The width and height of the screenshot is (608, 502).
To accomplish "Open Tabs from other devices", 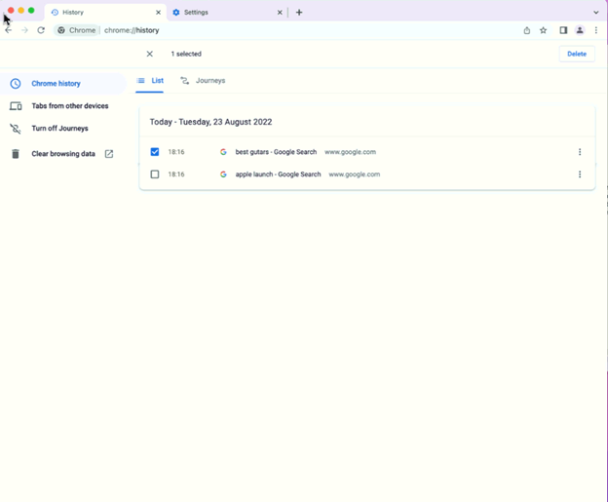I will pyautogui.click(x=63, y=106).
